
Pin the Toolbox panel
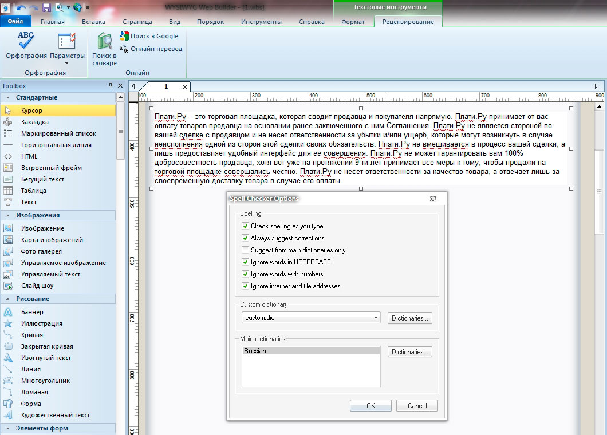(111, 85)
